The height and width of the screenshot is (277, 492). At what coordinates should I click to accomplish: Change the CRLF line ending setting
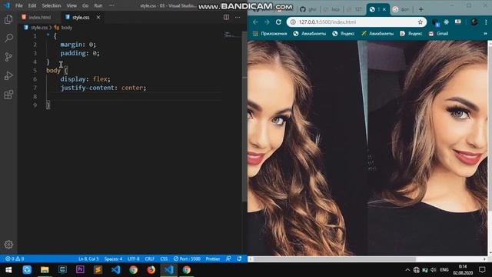coord(150,259)
